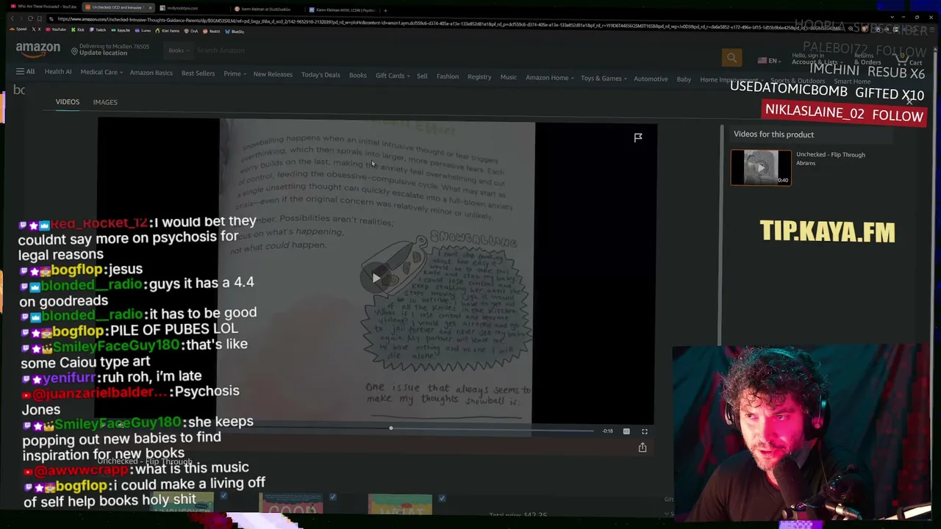
Task: Open the Music nav link
Action: (509, 77)
